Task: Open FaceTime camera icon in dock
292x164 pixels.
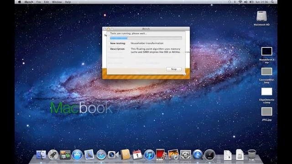Action: 113,155
